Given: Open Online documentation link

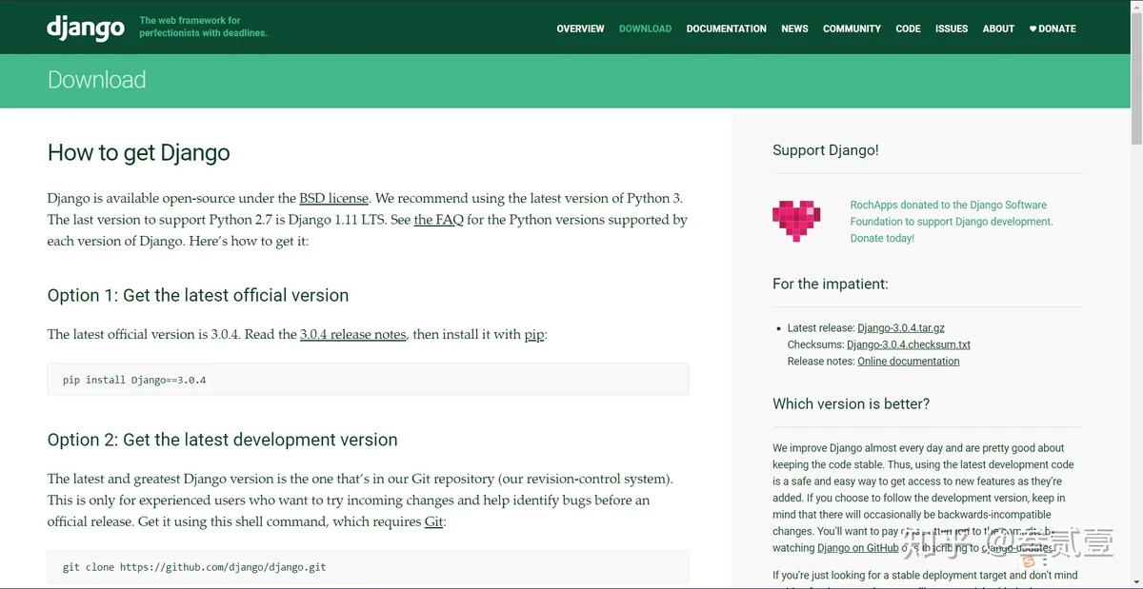Looking at the screenshot, I should tap(909, 362).
